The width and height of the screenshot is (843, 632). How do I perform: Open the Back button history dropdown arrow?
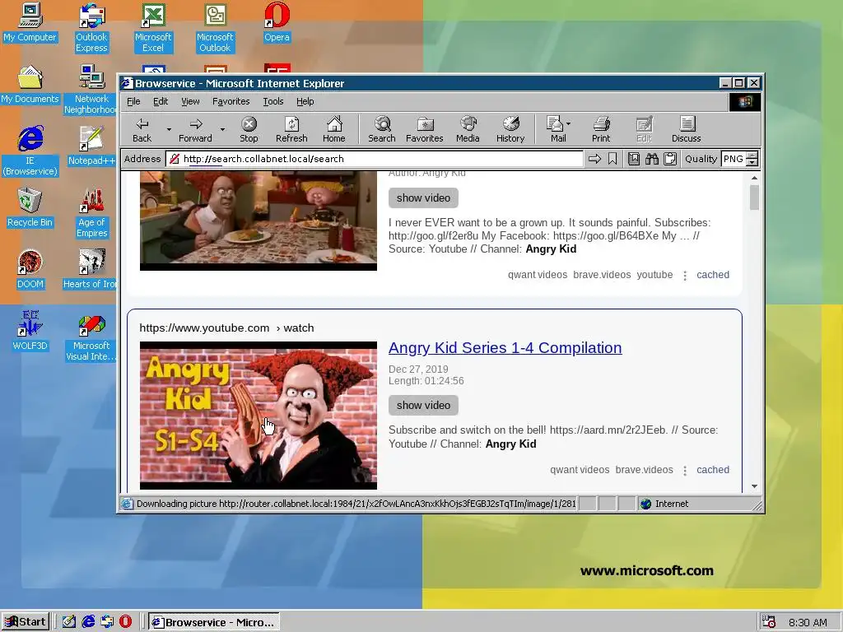point(169,129)
